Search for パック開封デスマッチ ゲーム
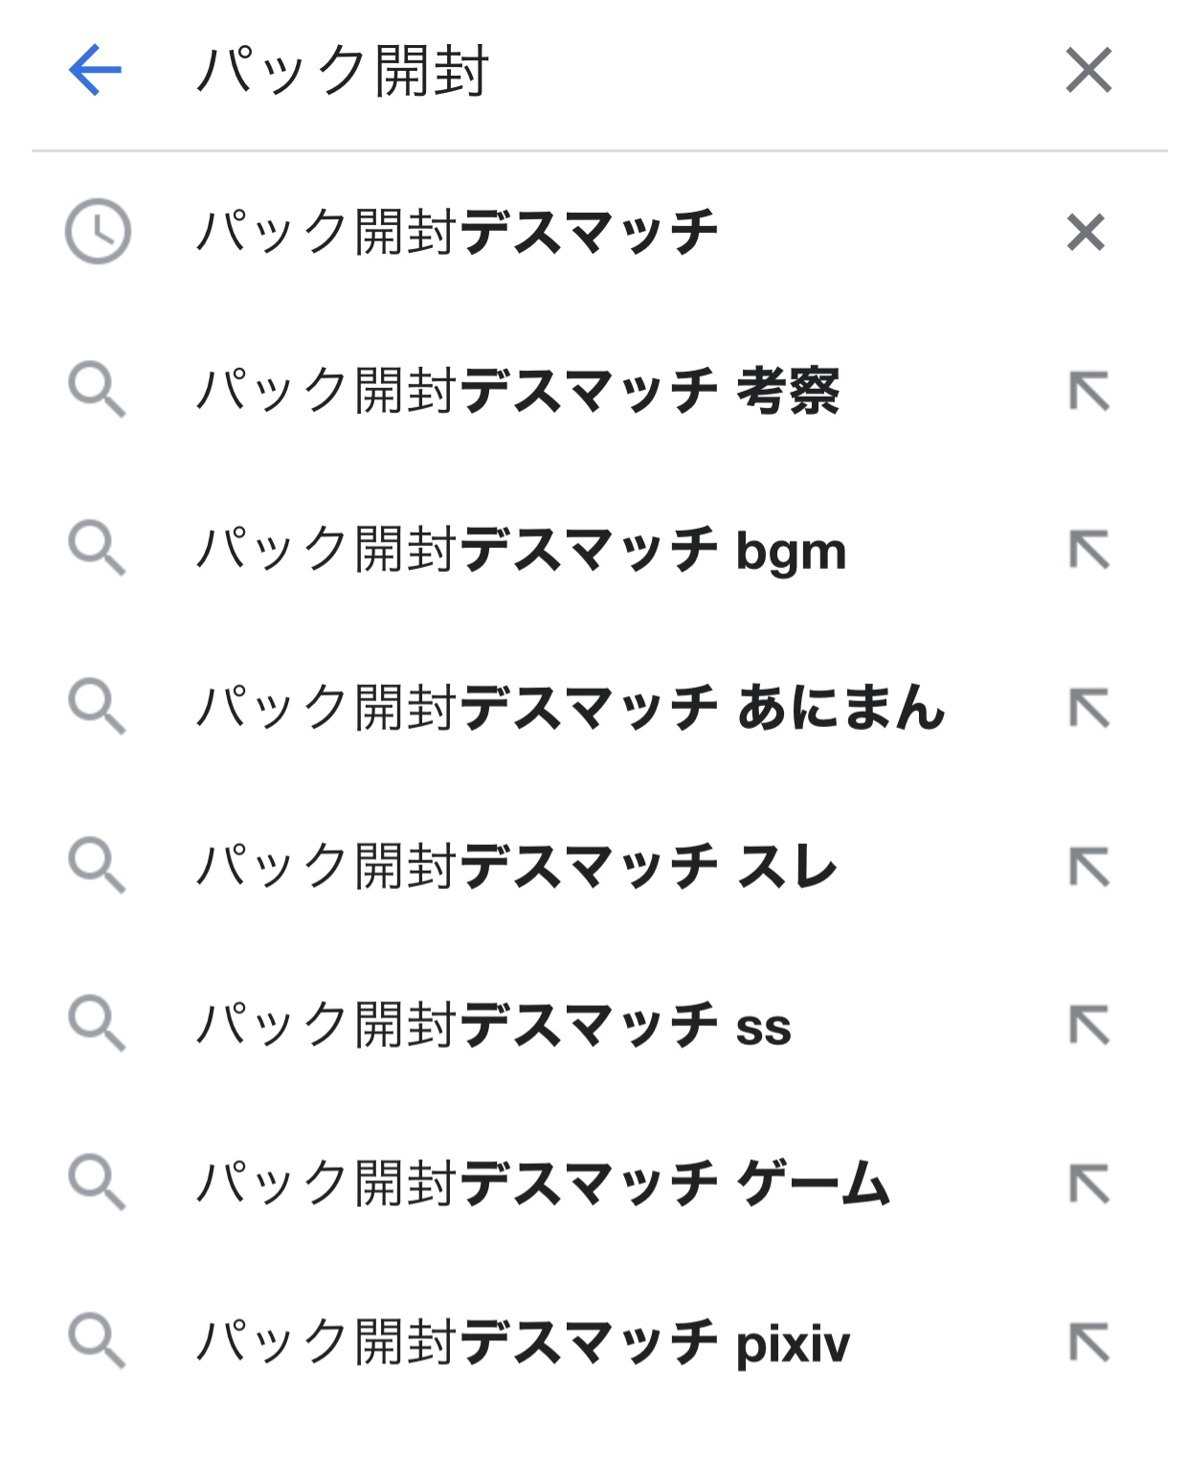Viewport: 1188px width, 1457px height. [x=543, y=1184]
